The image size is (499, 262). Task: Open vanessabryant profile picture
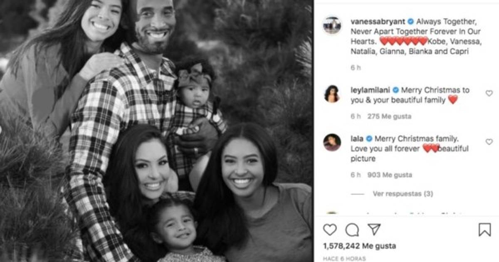point(332,25)
